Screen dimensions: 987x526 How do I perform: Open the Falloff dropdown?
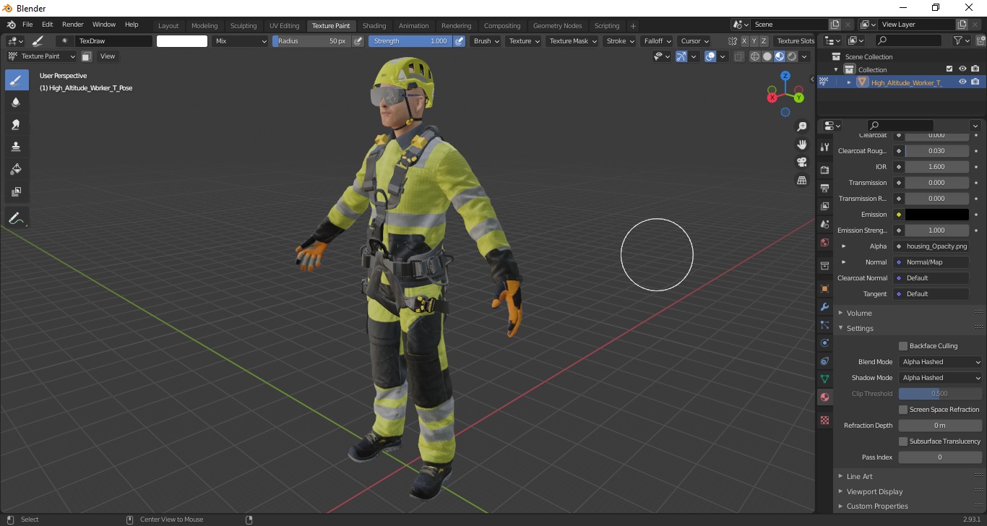658,41
